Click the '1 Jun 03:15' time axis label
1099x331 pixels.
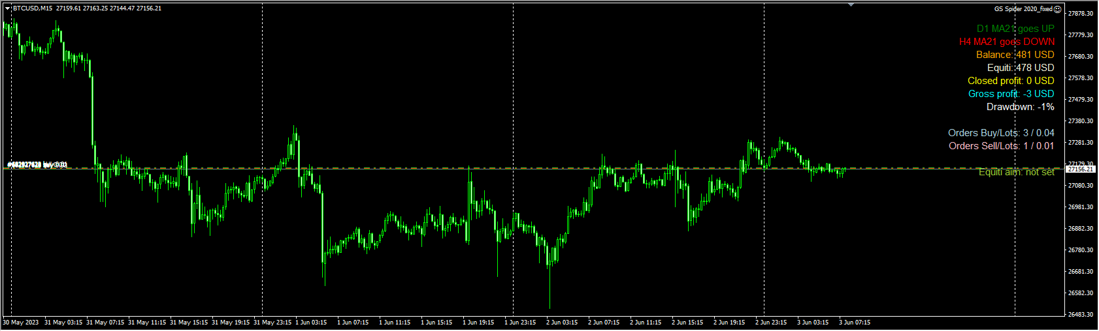point(312,323)
